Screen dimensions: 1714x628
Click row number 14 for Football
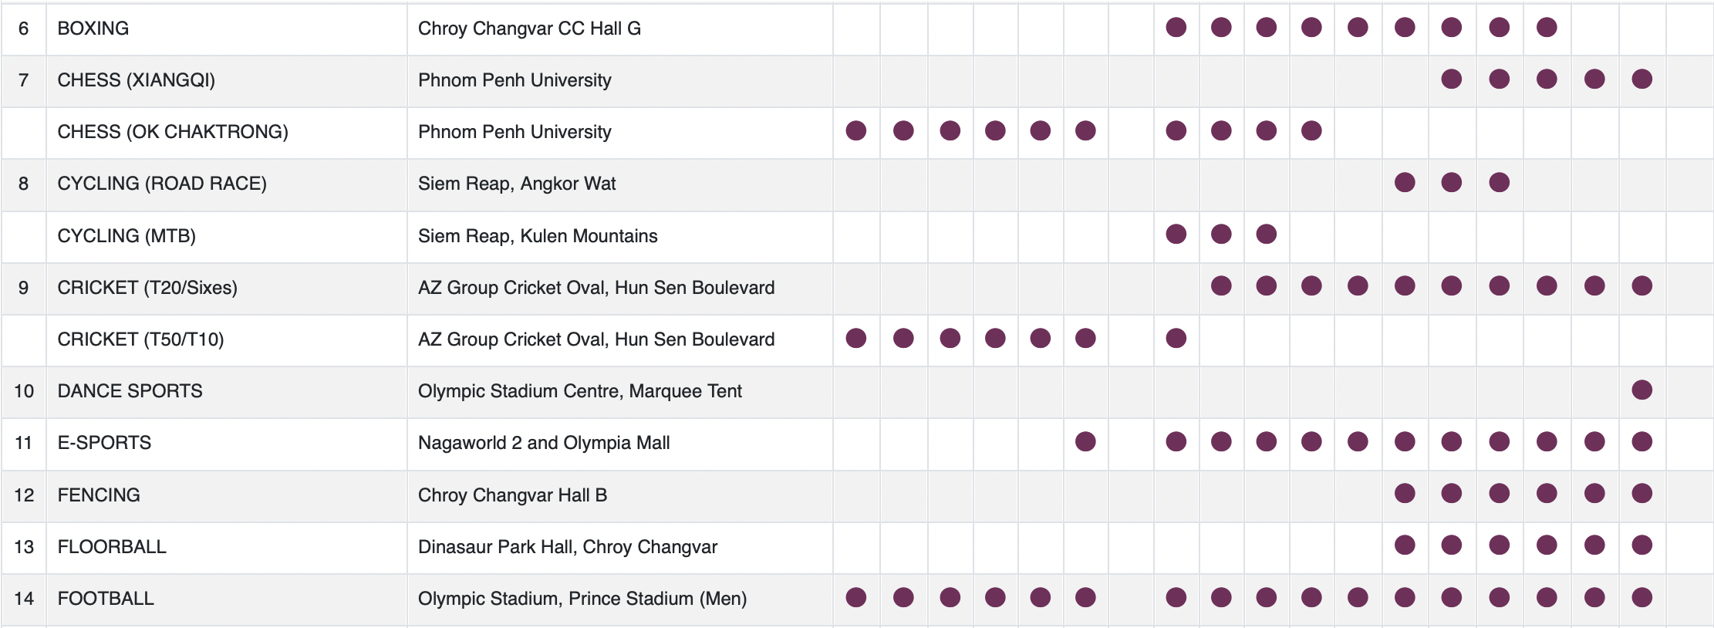click(x=24, y=599)
